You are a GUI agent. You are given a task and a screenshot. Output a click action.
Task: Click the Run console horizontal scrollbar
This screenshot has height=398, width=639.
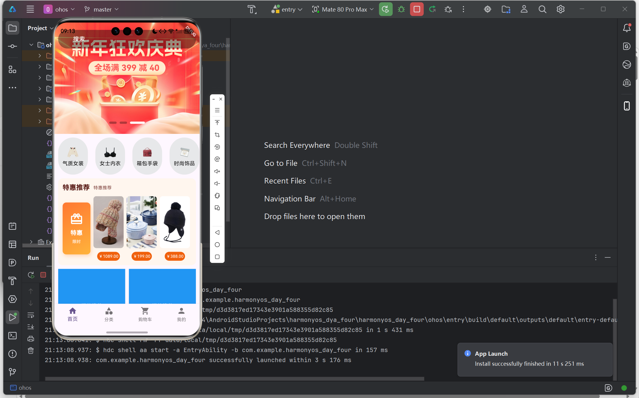coord(234,379)
